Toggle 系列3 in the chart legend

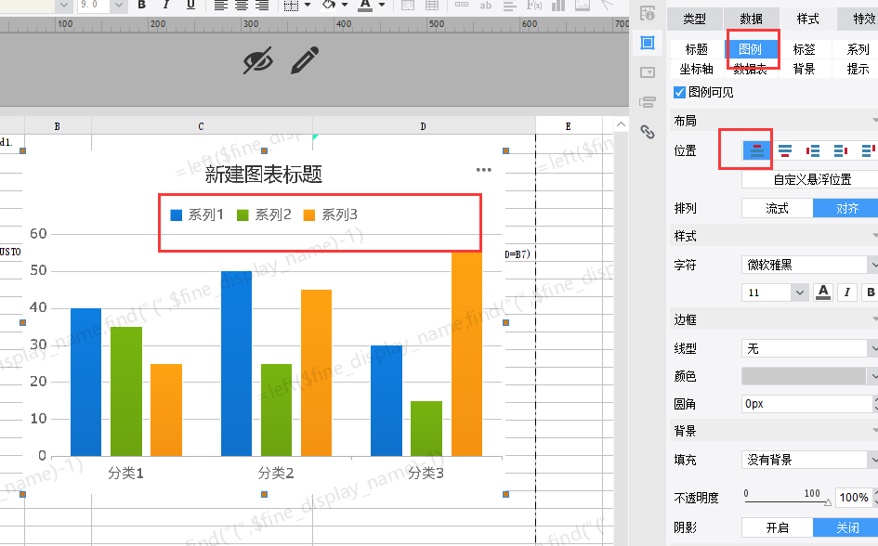tap(331, 214)
